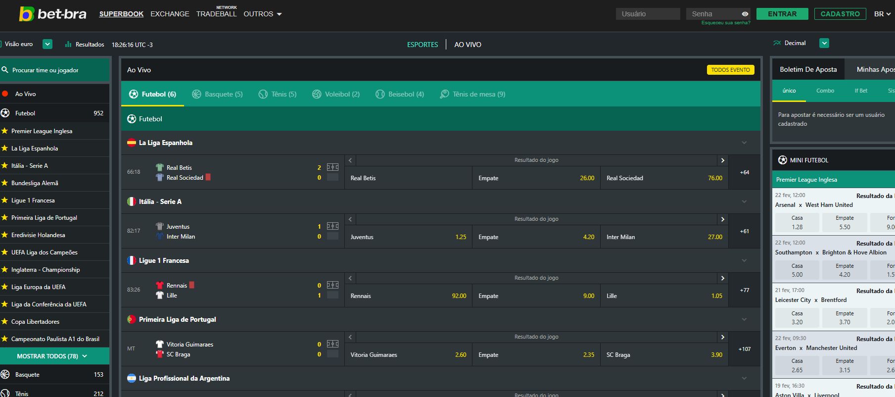Select the If Bet tab
Image resolution: width=895 pixels, height=397 pixels.
click(861, 91)
